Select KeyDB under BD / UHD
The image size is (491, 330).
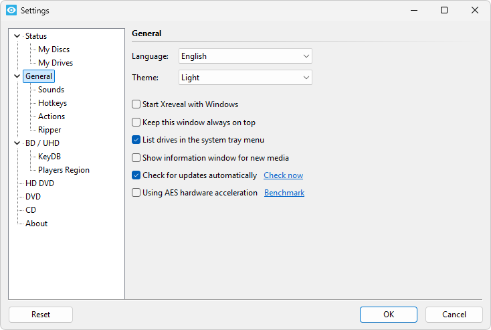click(x=50, y=157)
